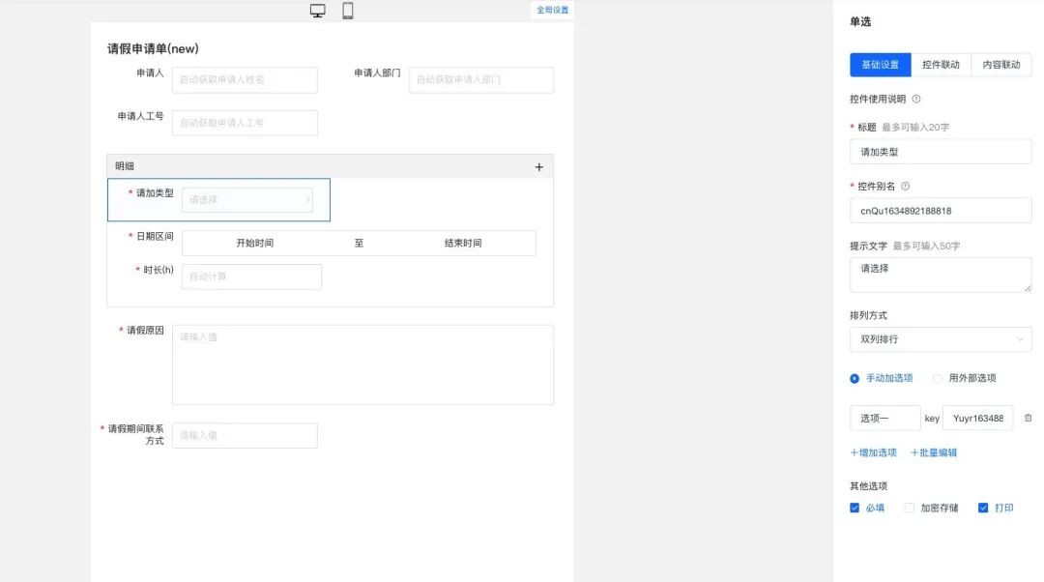Viewport: 1044px width, 582px height.
Task: Edit the 标题 field 请加类型
Action: [941, 152]
